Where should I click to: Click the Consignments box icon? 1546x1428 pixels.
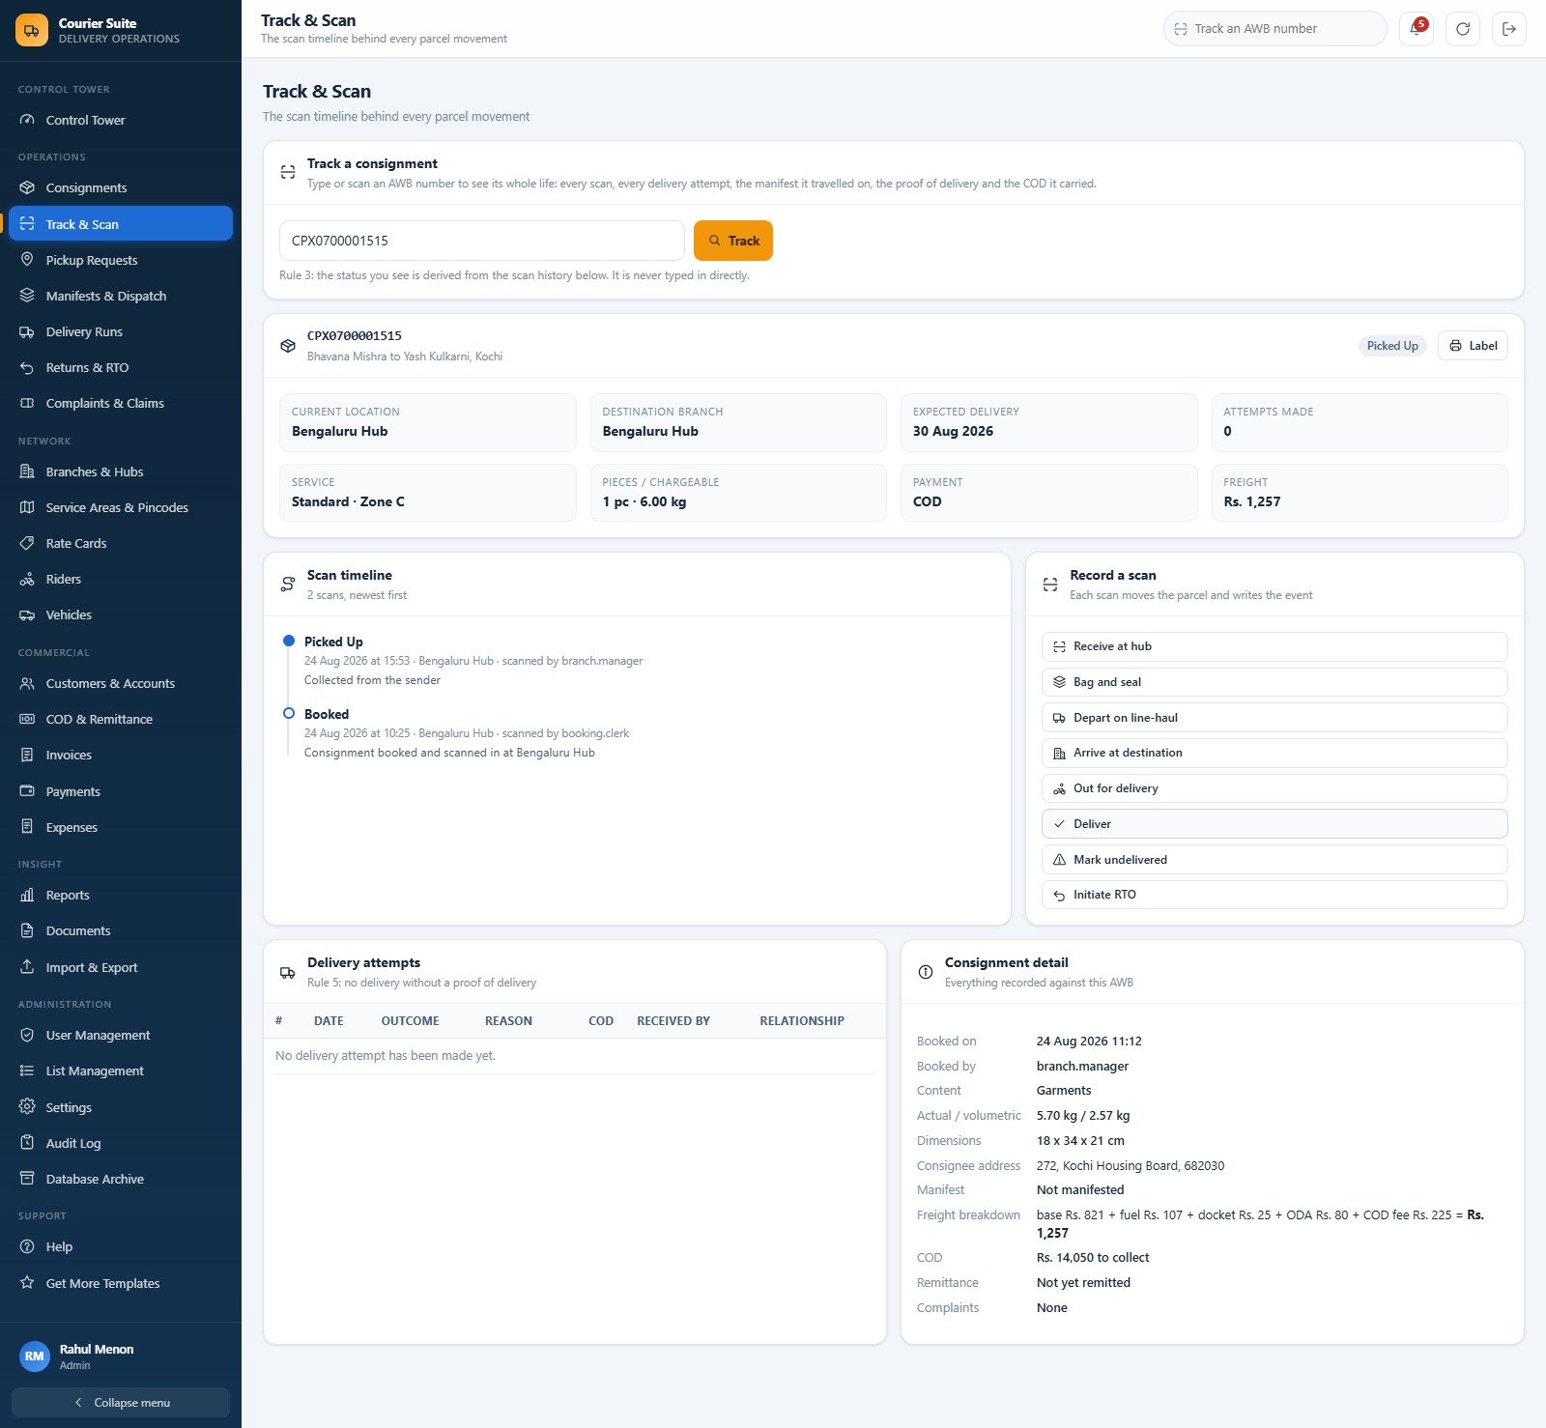tap(27, 187)
